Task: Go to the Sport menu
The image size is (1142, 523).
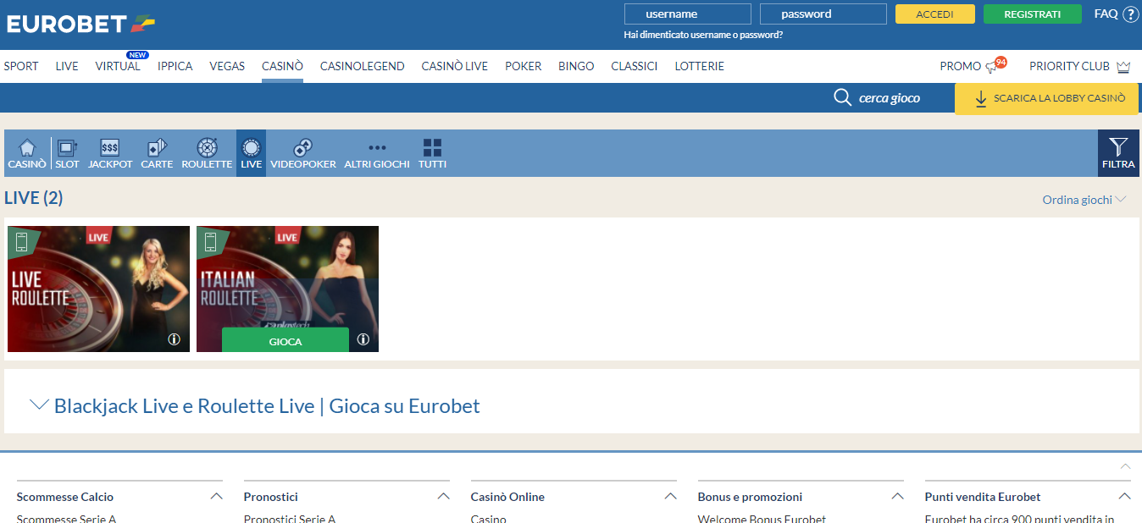Action: pos(21,66)
